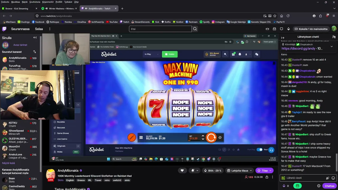Open chat community users icon
Screen dimensions: 338x190
pyautogui.click(x=334, y=37)
